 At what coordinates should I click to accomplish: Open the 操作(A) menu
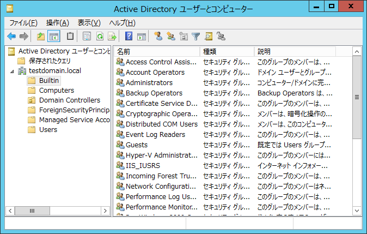click(x=58, y=23)
